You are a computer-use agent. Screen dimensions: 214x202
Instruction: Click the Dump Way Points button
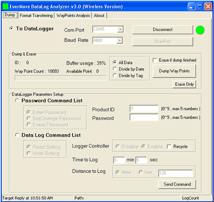click(174, 71)
